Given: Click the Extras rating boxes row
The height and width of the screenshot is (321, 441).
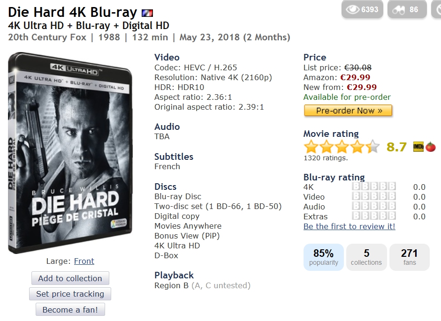Looking at the screenshot, I should pos(374,216).
